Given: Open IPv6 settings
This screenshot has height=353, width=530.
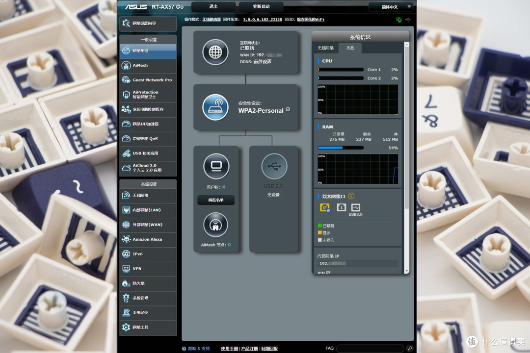Looking at the screenshot, I should point(148,254).
